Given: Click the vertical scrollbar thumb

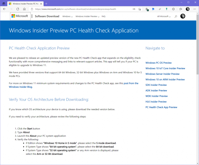Looking at the screenshot, I should pyautogui.click(x=198, y=44).
